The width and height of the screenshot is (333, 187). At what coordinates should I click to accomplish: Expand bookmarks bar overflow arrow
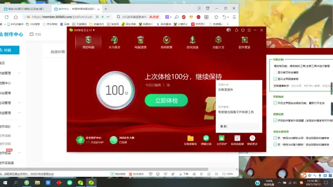tap(228, 24)
